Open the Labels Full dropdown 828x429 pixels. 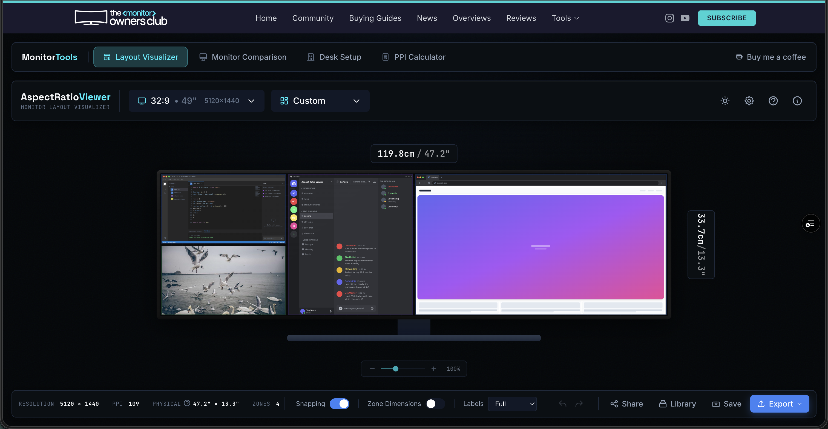512,404
